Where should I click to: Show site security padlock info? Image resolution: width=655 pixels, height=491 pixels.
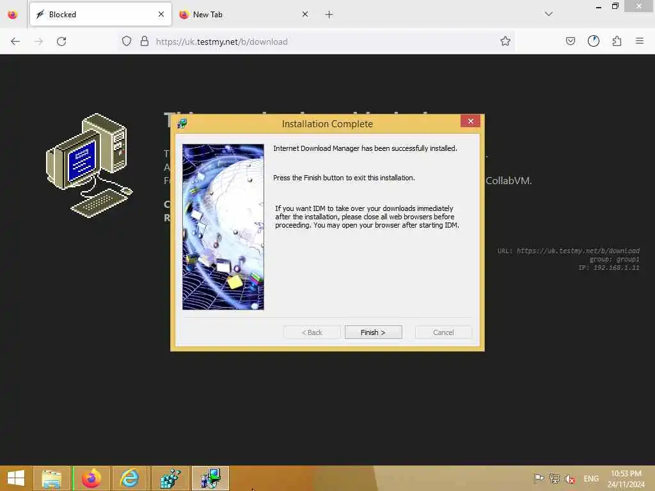[x=144, y=41]
